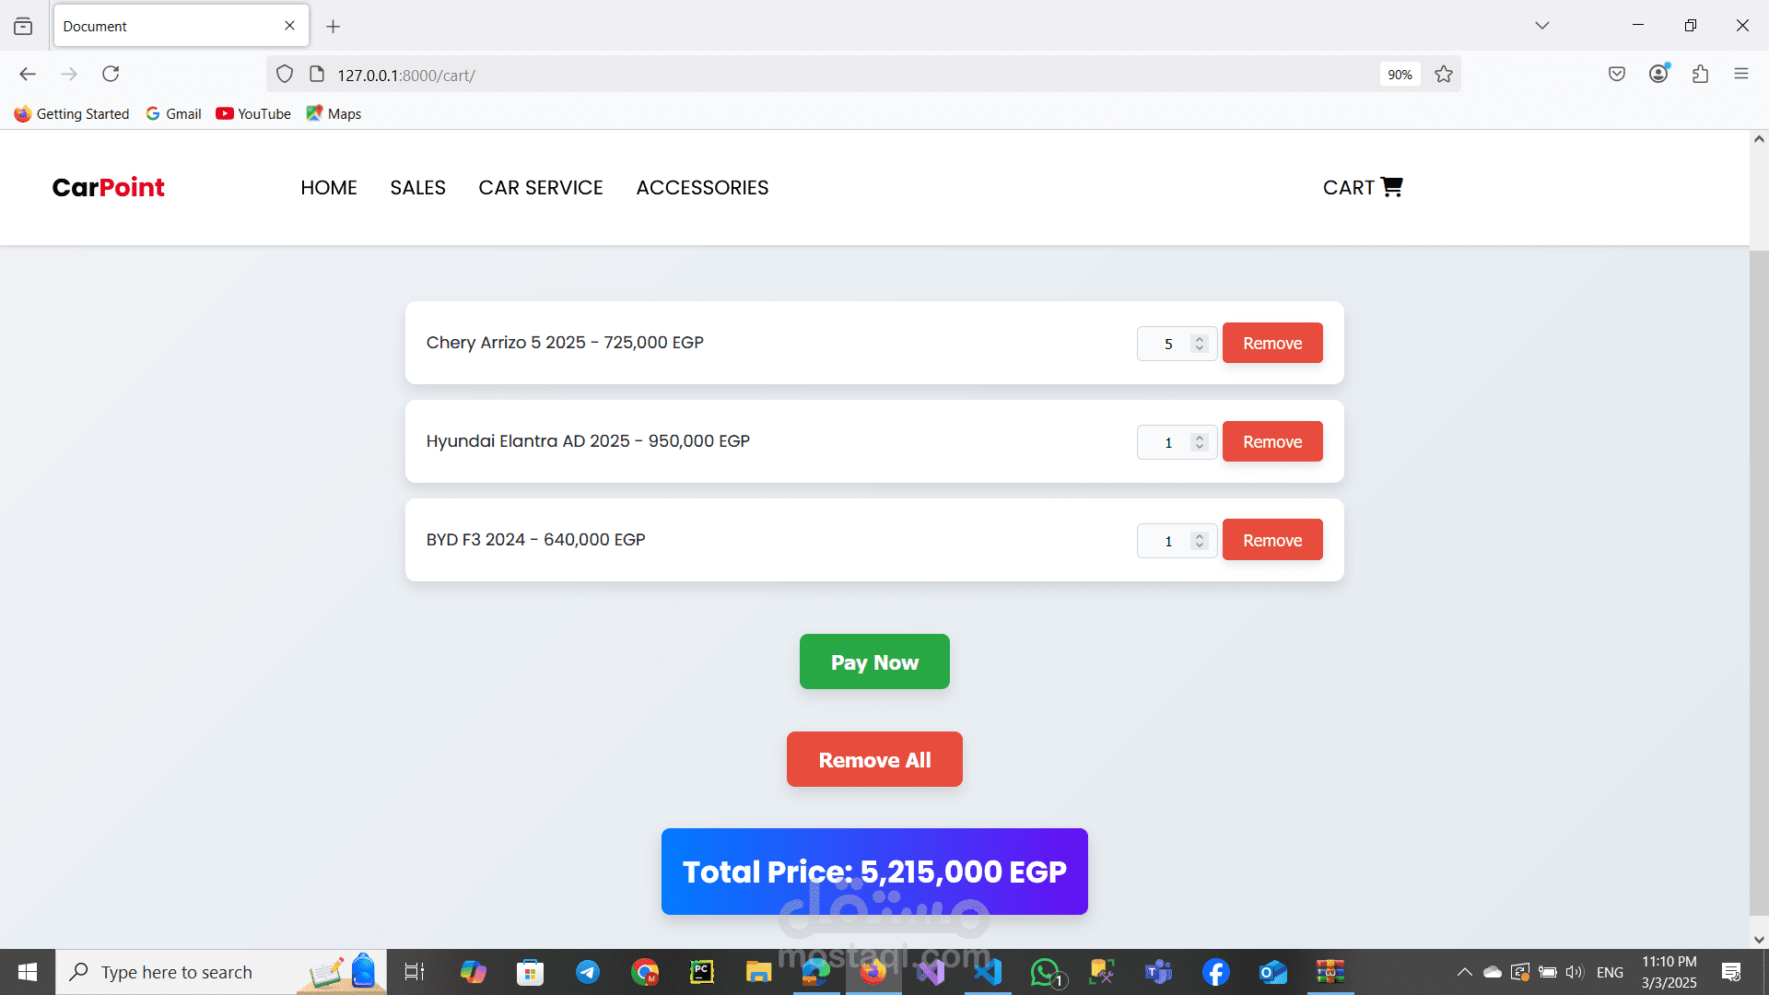Open Firefox account profile icon
Viewport: 1769px width, 995px height.
pyautogui.click(x=1658, y=74)
